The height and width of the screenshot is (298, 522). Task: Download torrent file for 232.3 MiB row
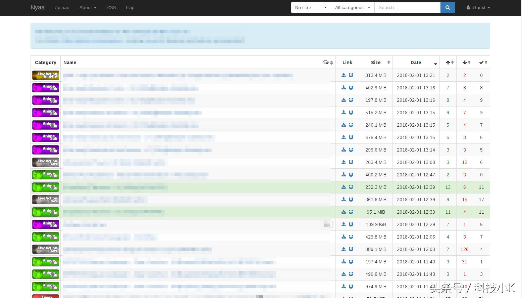[x=344, y=187]
